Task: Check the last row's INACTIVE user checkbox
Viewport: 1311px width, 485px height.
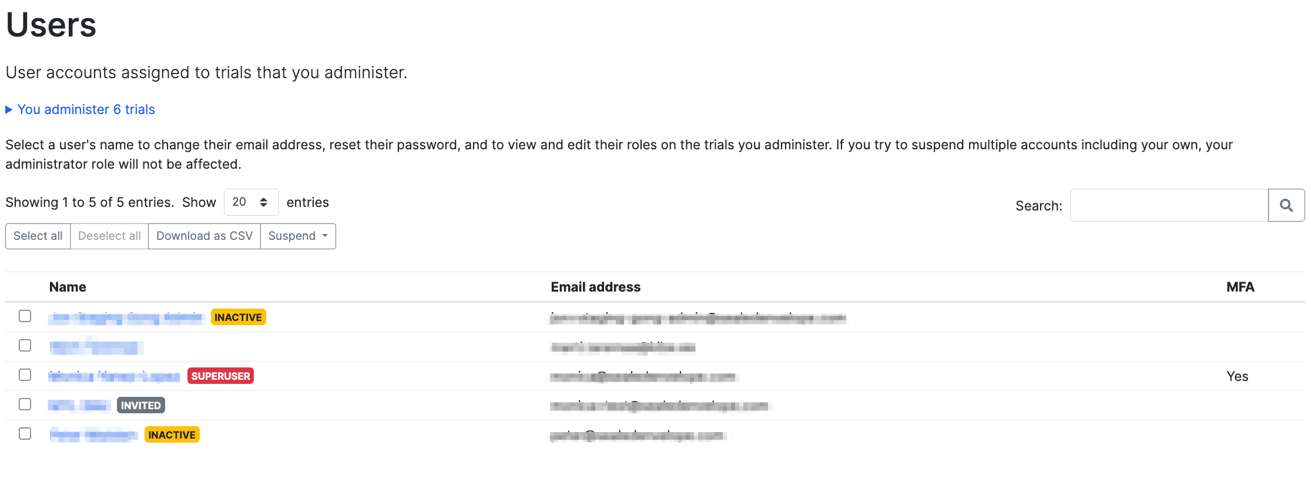Action: click(25, 434)
